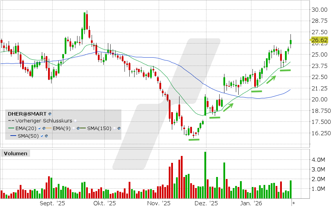Click the green EMA(20) line swatch
The image size is (332, 207).
[11, 128]
